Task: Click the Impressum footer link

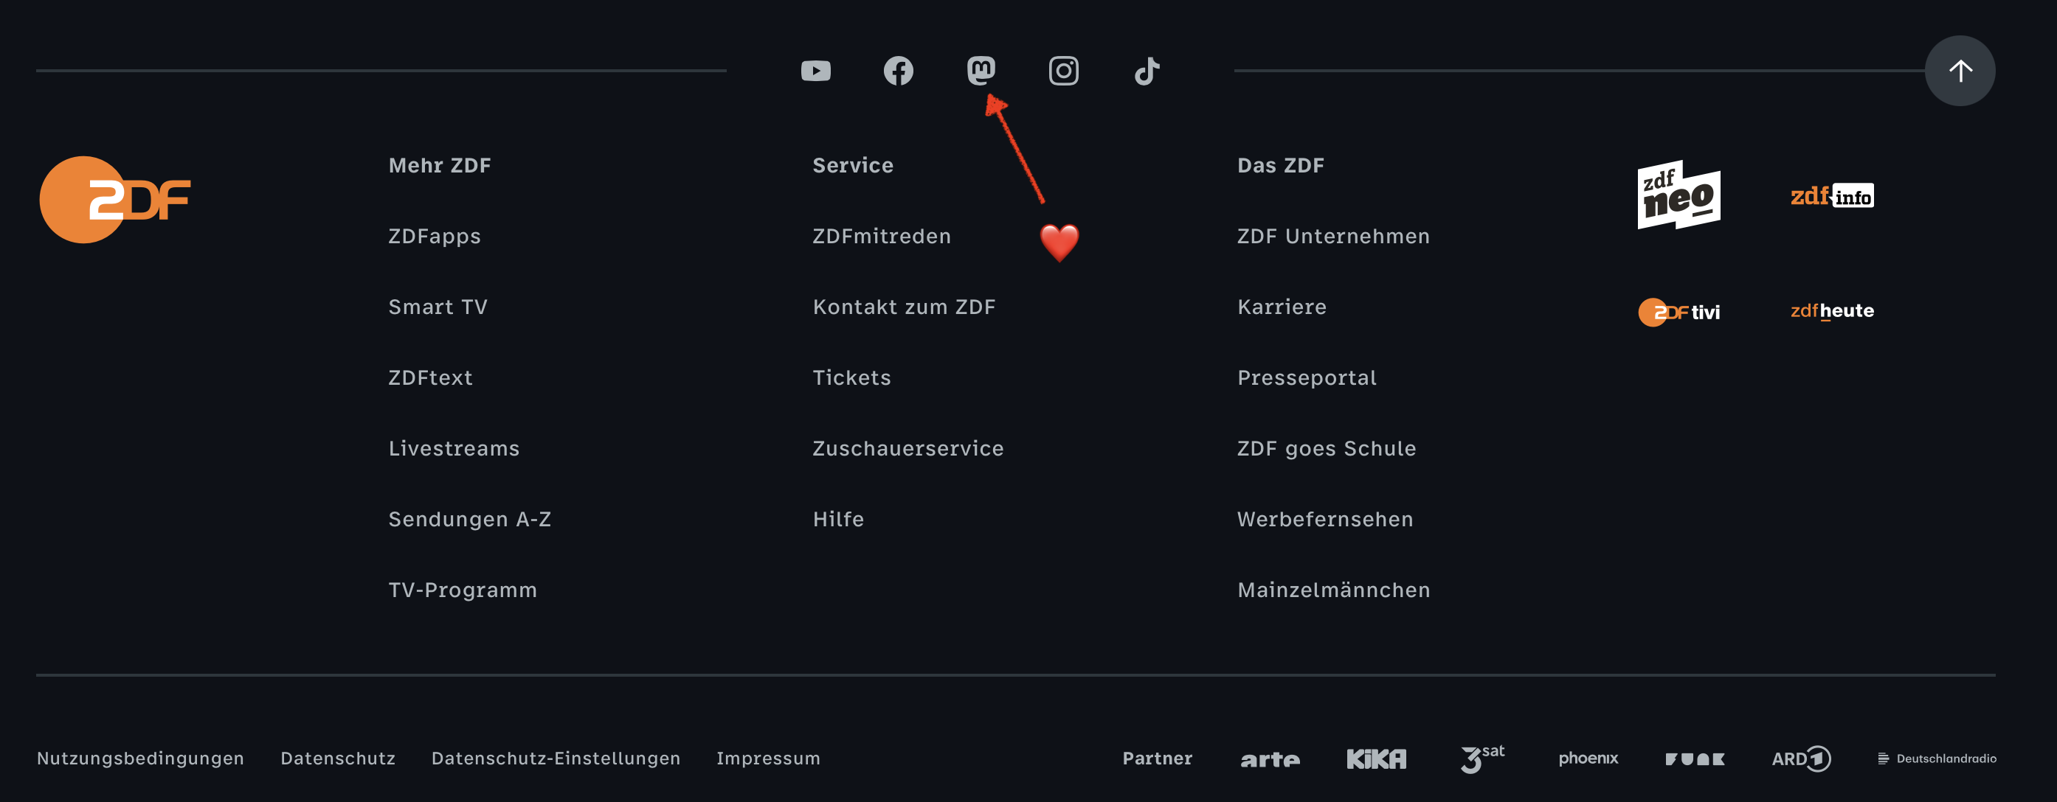Action: (768, 758)
